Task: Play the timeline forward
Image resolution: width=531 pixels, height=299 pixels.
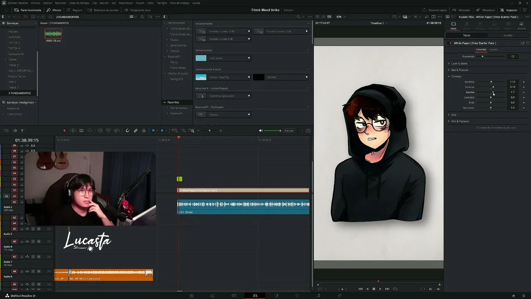Action: [x=380, y=289]
